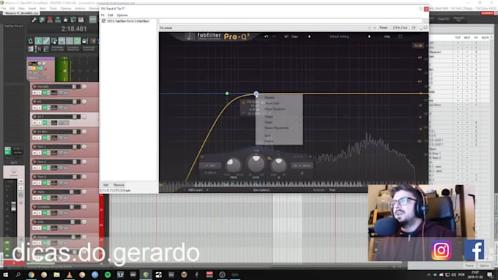Toggle the band power button
The height and width of the screenshot is (280, 498).
pyautogui.click(x=202, y=157)
